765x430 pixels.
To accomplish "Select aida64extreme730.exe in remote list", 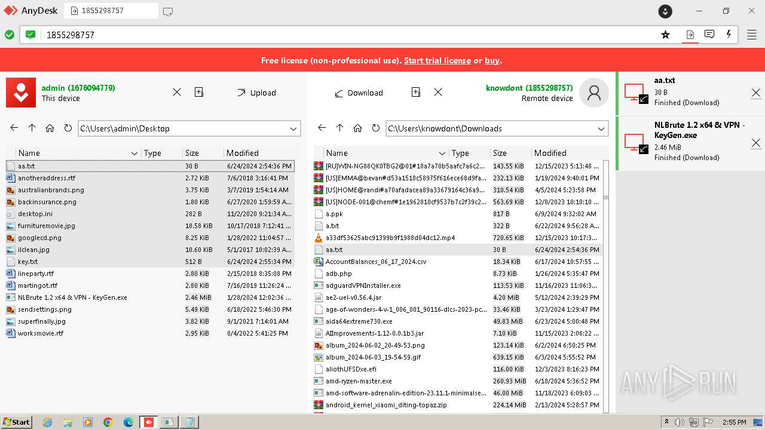I will (457, 321).
